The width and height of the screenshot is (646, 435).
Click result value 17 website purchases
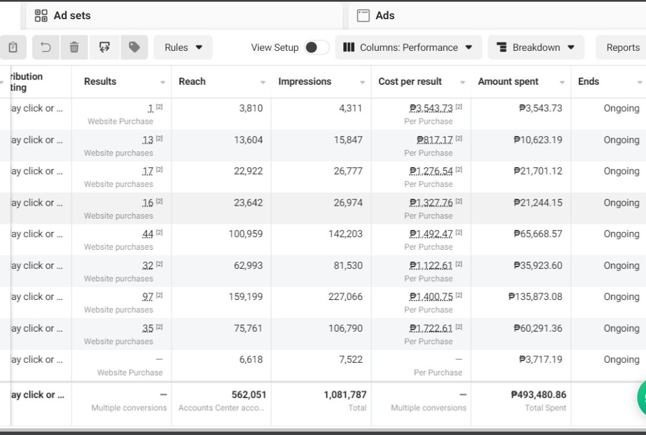pyautogui.click(x=148, y=172)
